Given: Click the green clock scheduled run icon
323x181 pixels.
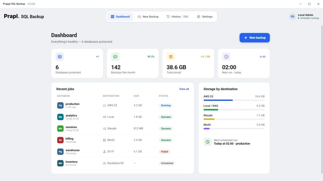Looking at the screenshot, I should (208, 142).
